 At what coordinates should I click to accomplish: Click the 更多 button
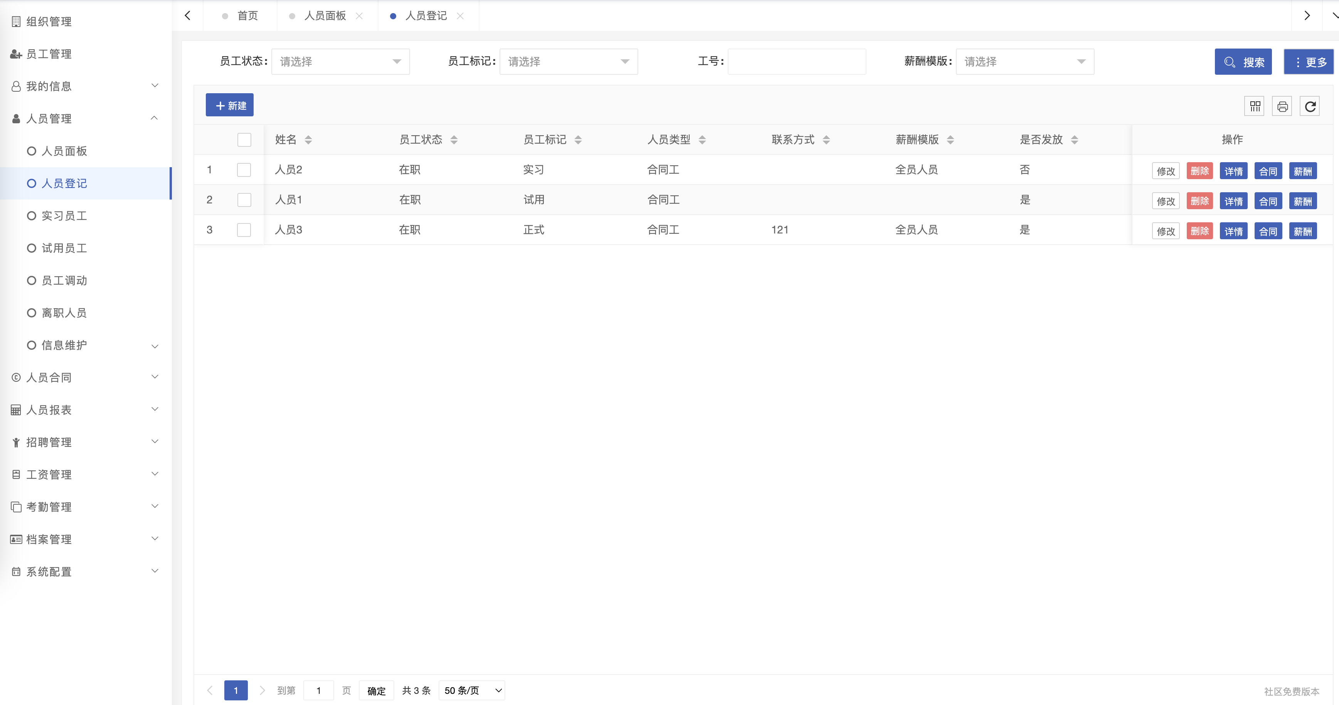(1309, 62)
